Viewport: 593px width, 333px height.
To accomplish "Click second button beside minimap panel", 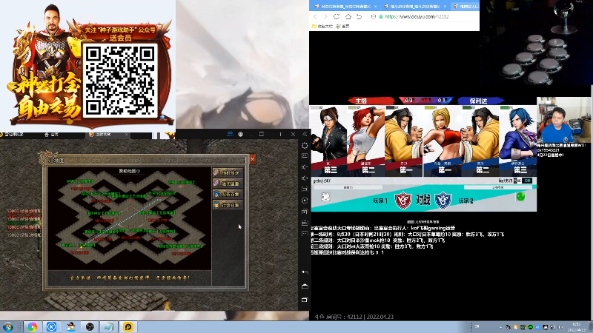I will 228,184.
